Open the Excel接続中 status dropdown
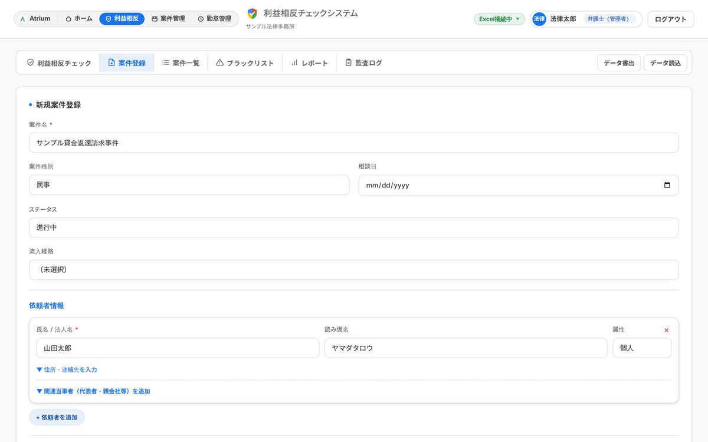Image resolution: width=708 pixels, height=442 pixels. tap(499, 19)
